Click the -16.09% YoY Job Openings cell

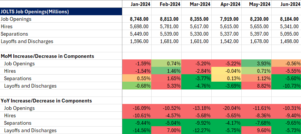137,108
